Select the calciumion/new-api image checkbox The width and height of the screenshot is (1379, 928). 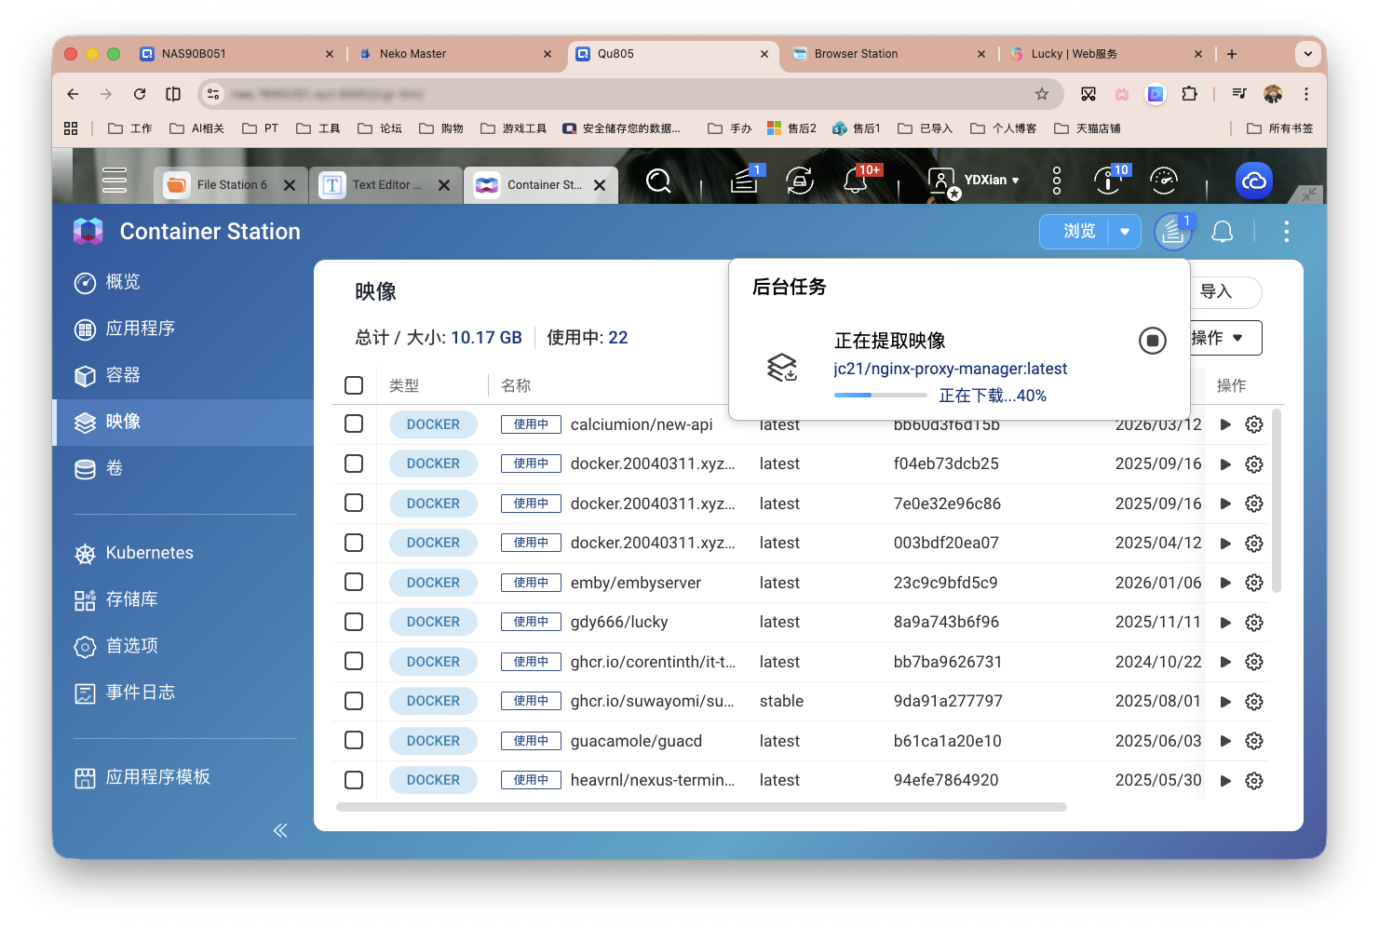pyautogui.click(x=354, y=424)
